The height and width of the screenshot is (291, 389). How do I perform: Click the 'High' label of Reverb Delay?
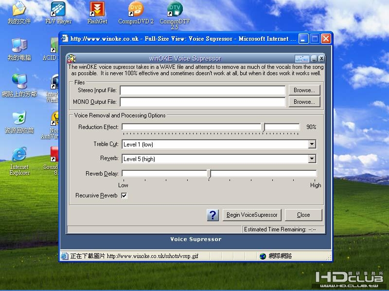pyautogui.click(x=316, y=185)
